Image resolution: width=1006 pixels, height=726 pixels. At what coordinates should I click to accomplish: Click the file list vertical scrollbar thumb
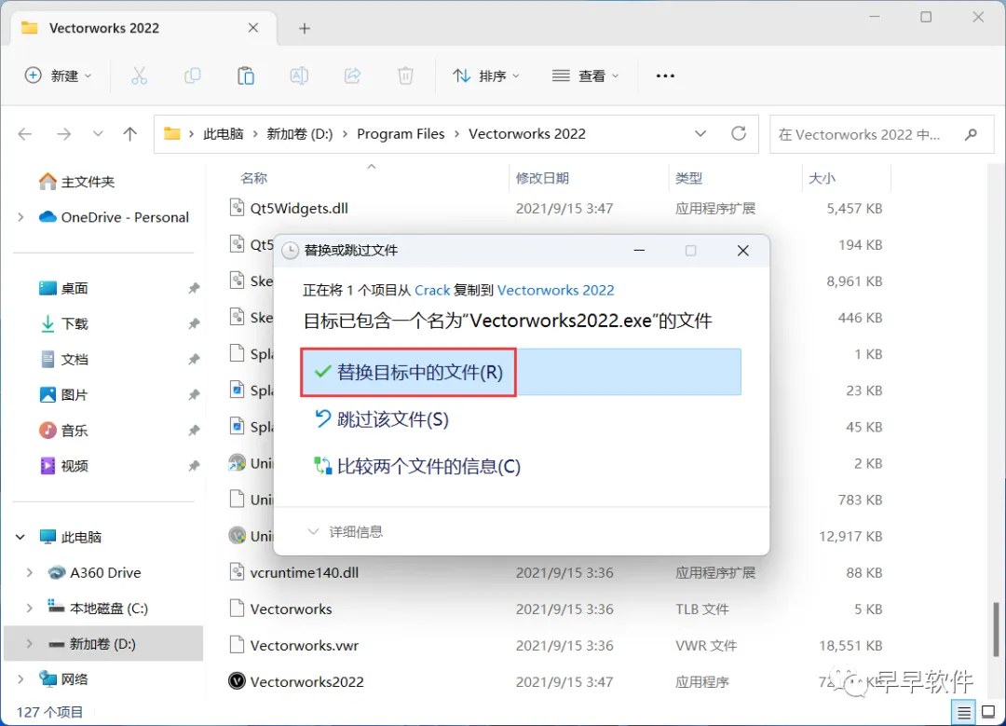point(995,629)
